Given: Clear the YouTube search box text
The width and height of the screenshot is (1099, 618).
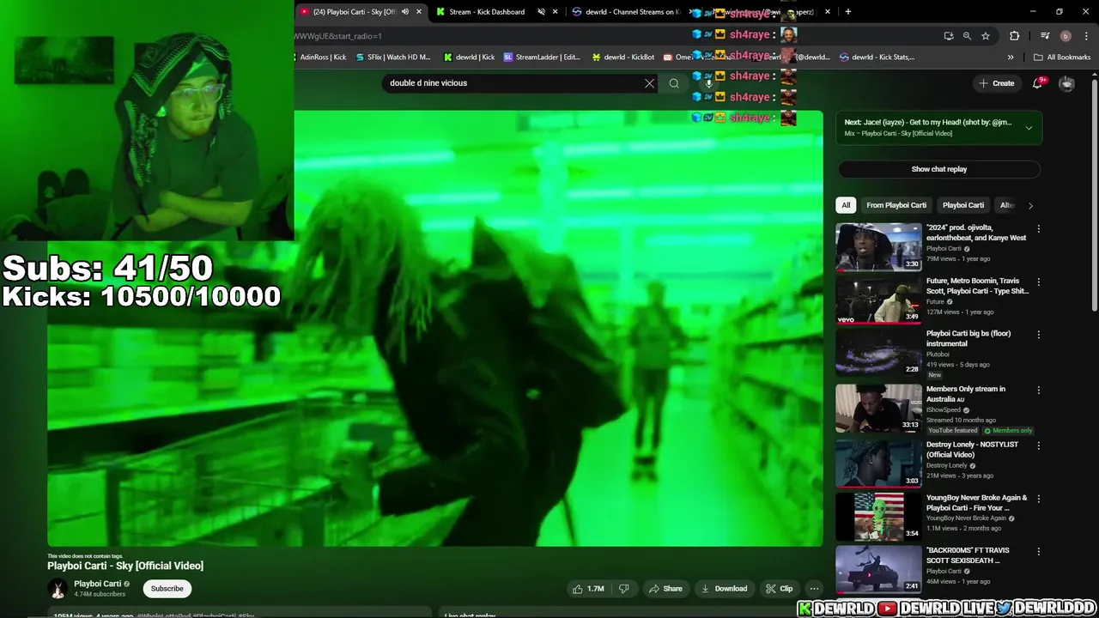Looking at the screenshot, I should point(649,83).
